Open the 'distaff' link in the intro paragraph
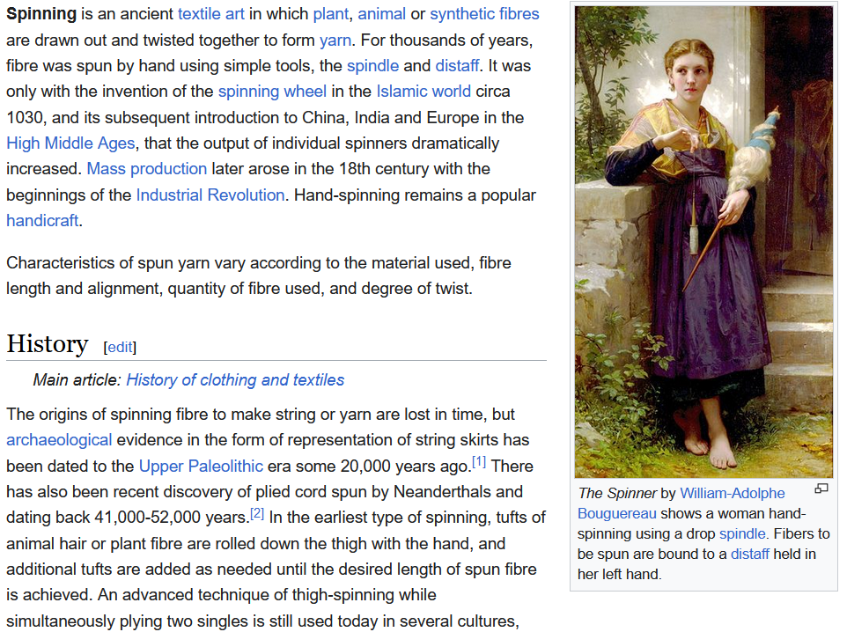Screen dimensions: 847x632 [457, 66]
